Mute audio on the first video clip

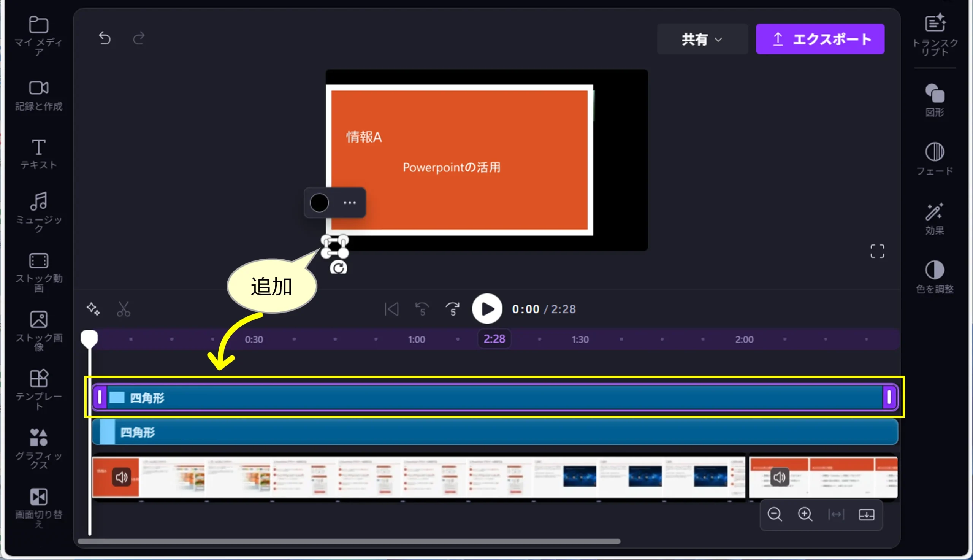point(122,477)
